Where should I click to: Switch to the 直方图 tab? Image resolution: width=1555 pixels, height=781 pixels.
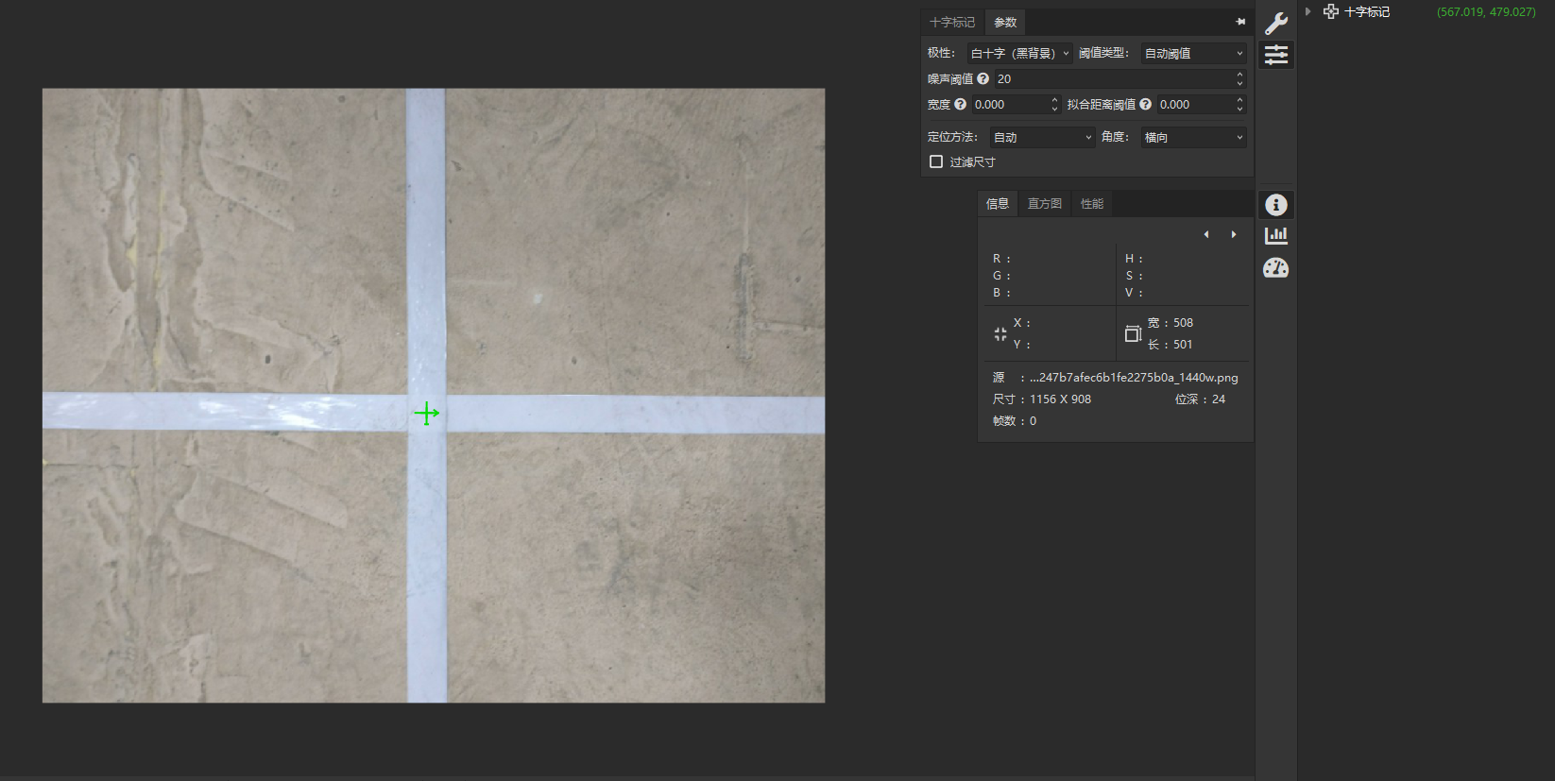[1045, 204]
